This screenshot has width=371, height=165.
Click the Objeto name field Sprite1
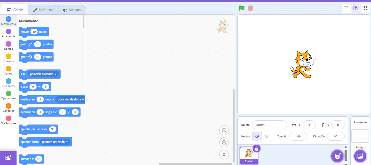coord(270,125)
